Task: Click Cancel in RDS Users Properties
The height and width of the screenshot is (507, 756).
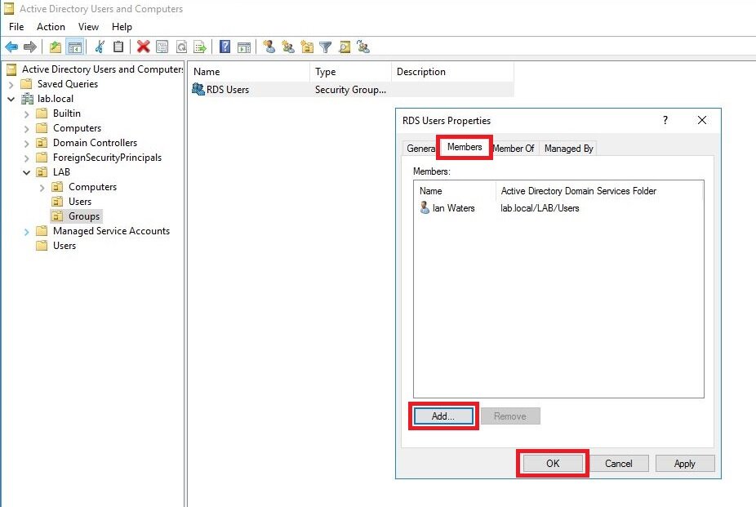Action: (x=619, y=463)
